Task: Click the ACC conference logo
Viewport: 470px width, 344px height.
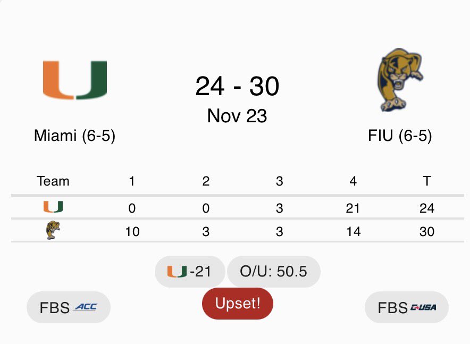Action: pos(85,307)
